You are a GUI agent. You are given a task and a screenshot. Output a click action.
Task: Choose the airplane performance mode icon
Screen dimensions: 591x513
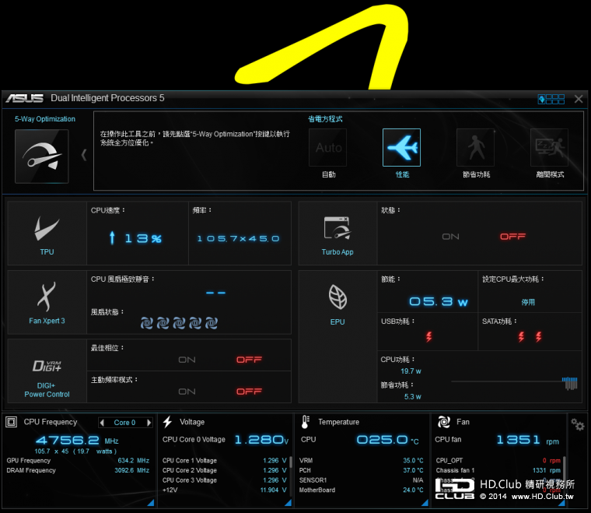[401, 148]
